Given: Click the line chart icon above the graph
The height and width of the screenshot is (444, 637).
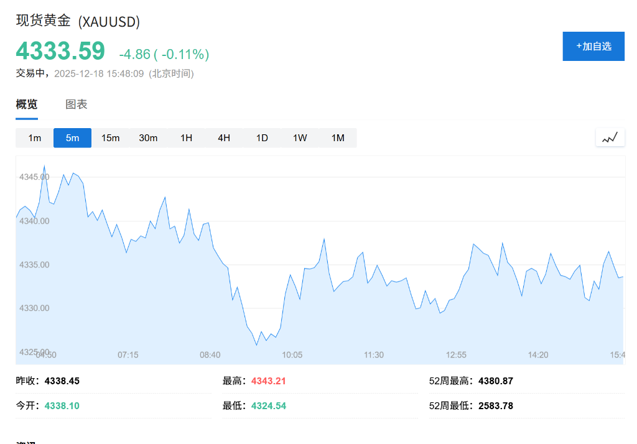Looking at the screenshot, I should pos(610,137).
